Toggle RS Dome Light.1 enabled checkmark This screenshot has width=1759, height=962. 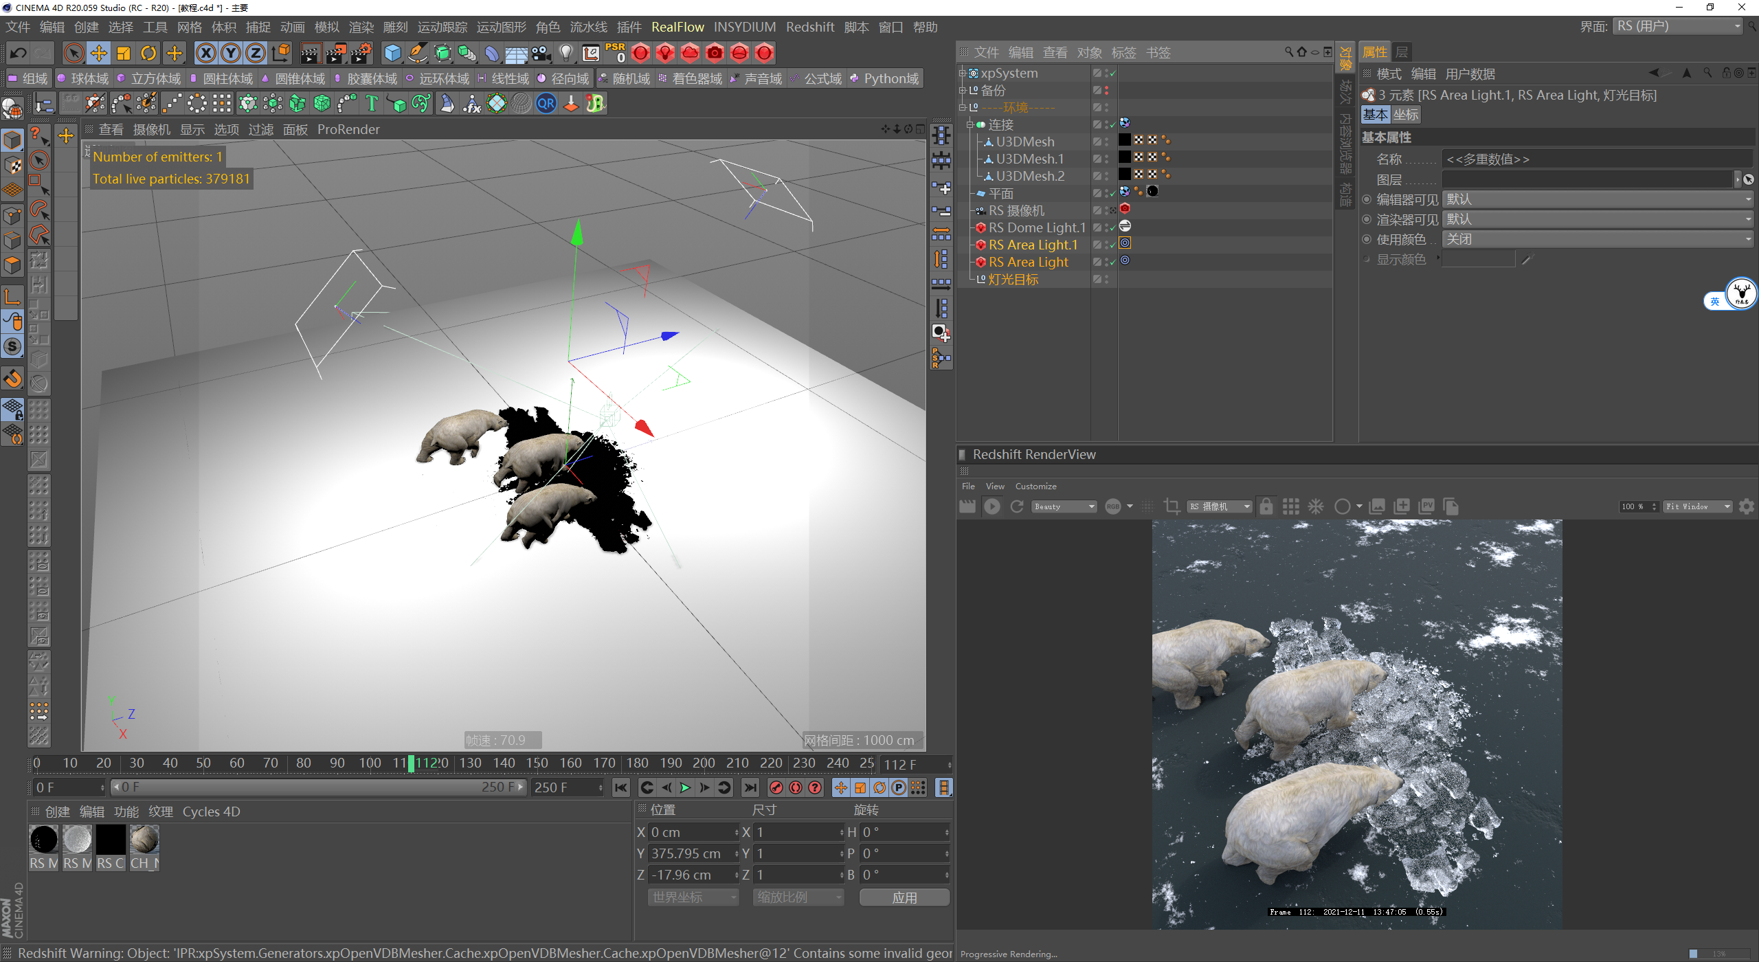pyautogui.click(x=1112, y=227)
